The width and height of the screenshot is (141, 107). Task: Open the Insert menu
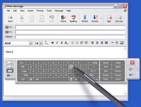[x=30, y=11]
